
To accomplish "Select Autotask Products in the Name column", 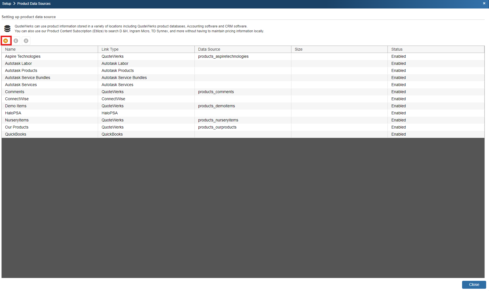I will click(x=21, y=70).
